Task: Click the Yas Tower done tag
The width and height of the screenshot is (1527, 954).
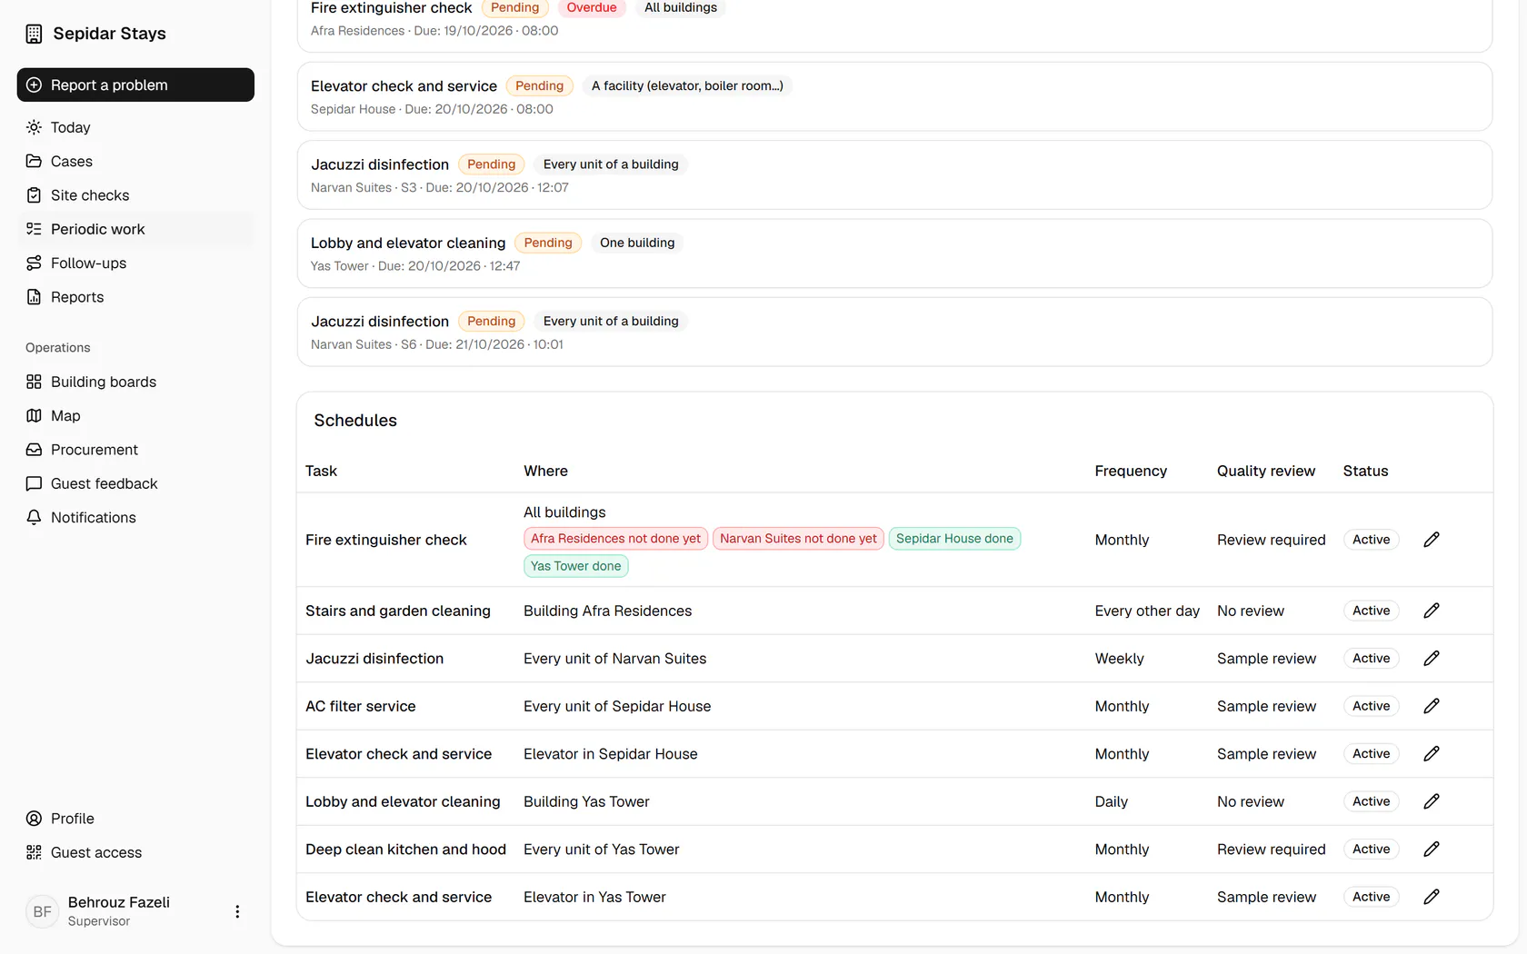Action: 575,566
